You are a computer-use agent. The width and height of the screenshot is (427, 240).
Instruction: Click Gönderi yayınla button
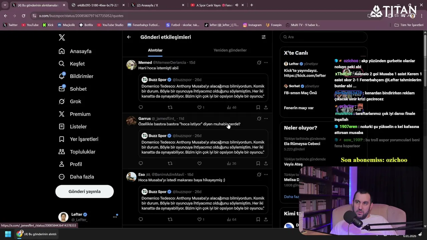pos(84,192)
